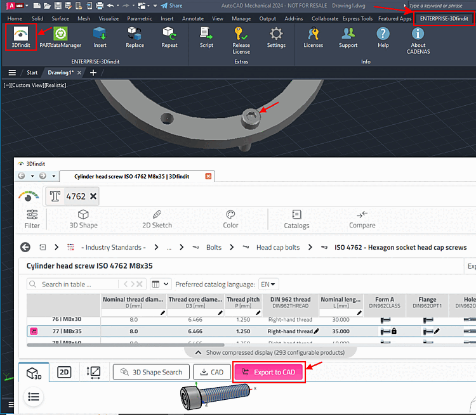
Task: Click in Search in table field
Action: pos(72,284)
